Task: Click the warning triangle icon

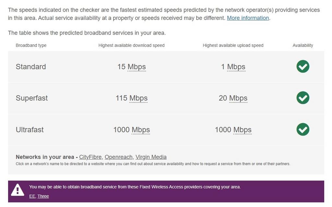Action: [17, 190]
